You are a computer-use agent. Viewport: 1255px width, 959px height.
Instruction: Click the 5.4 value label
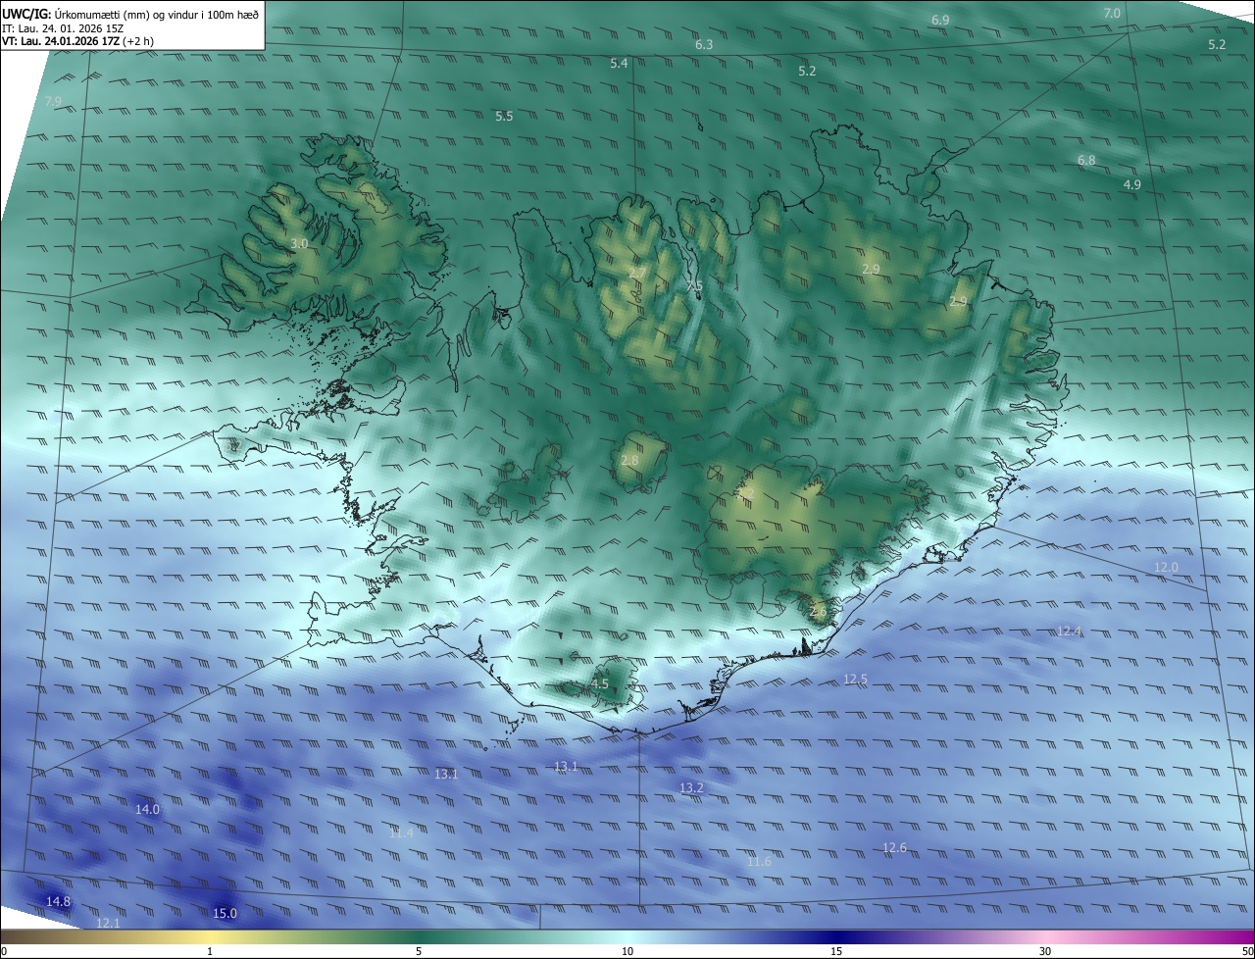click(x=619, y=63)
